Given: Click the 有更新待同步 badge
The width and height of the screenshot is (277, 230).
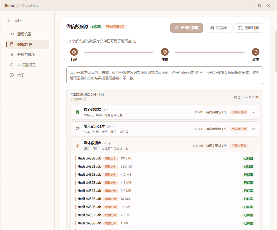Looking at the screenshot, I should coord(115,26).
